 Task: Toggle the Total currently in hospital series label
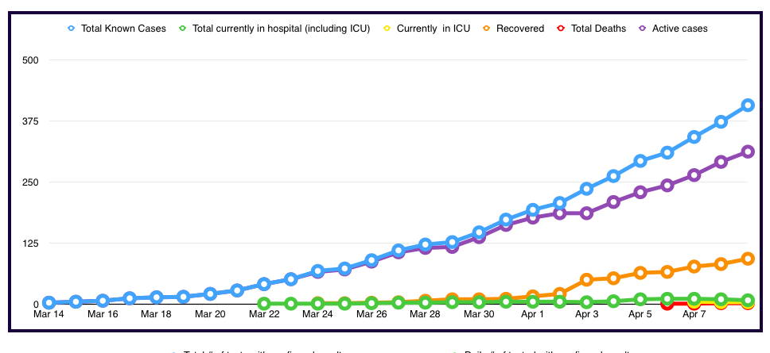[282, 29]
